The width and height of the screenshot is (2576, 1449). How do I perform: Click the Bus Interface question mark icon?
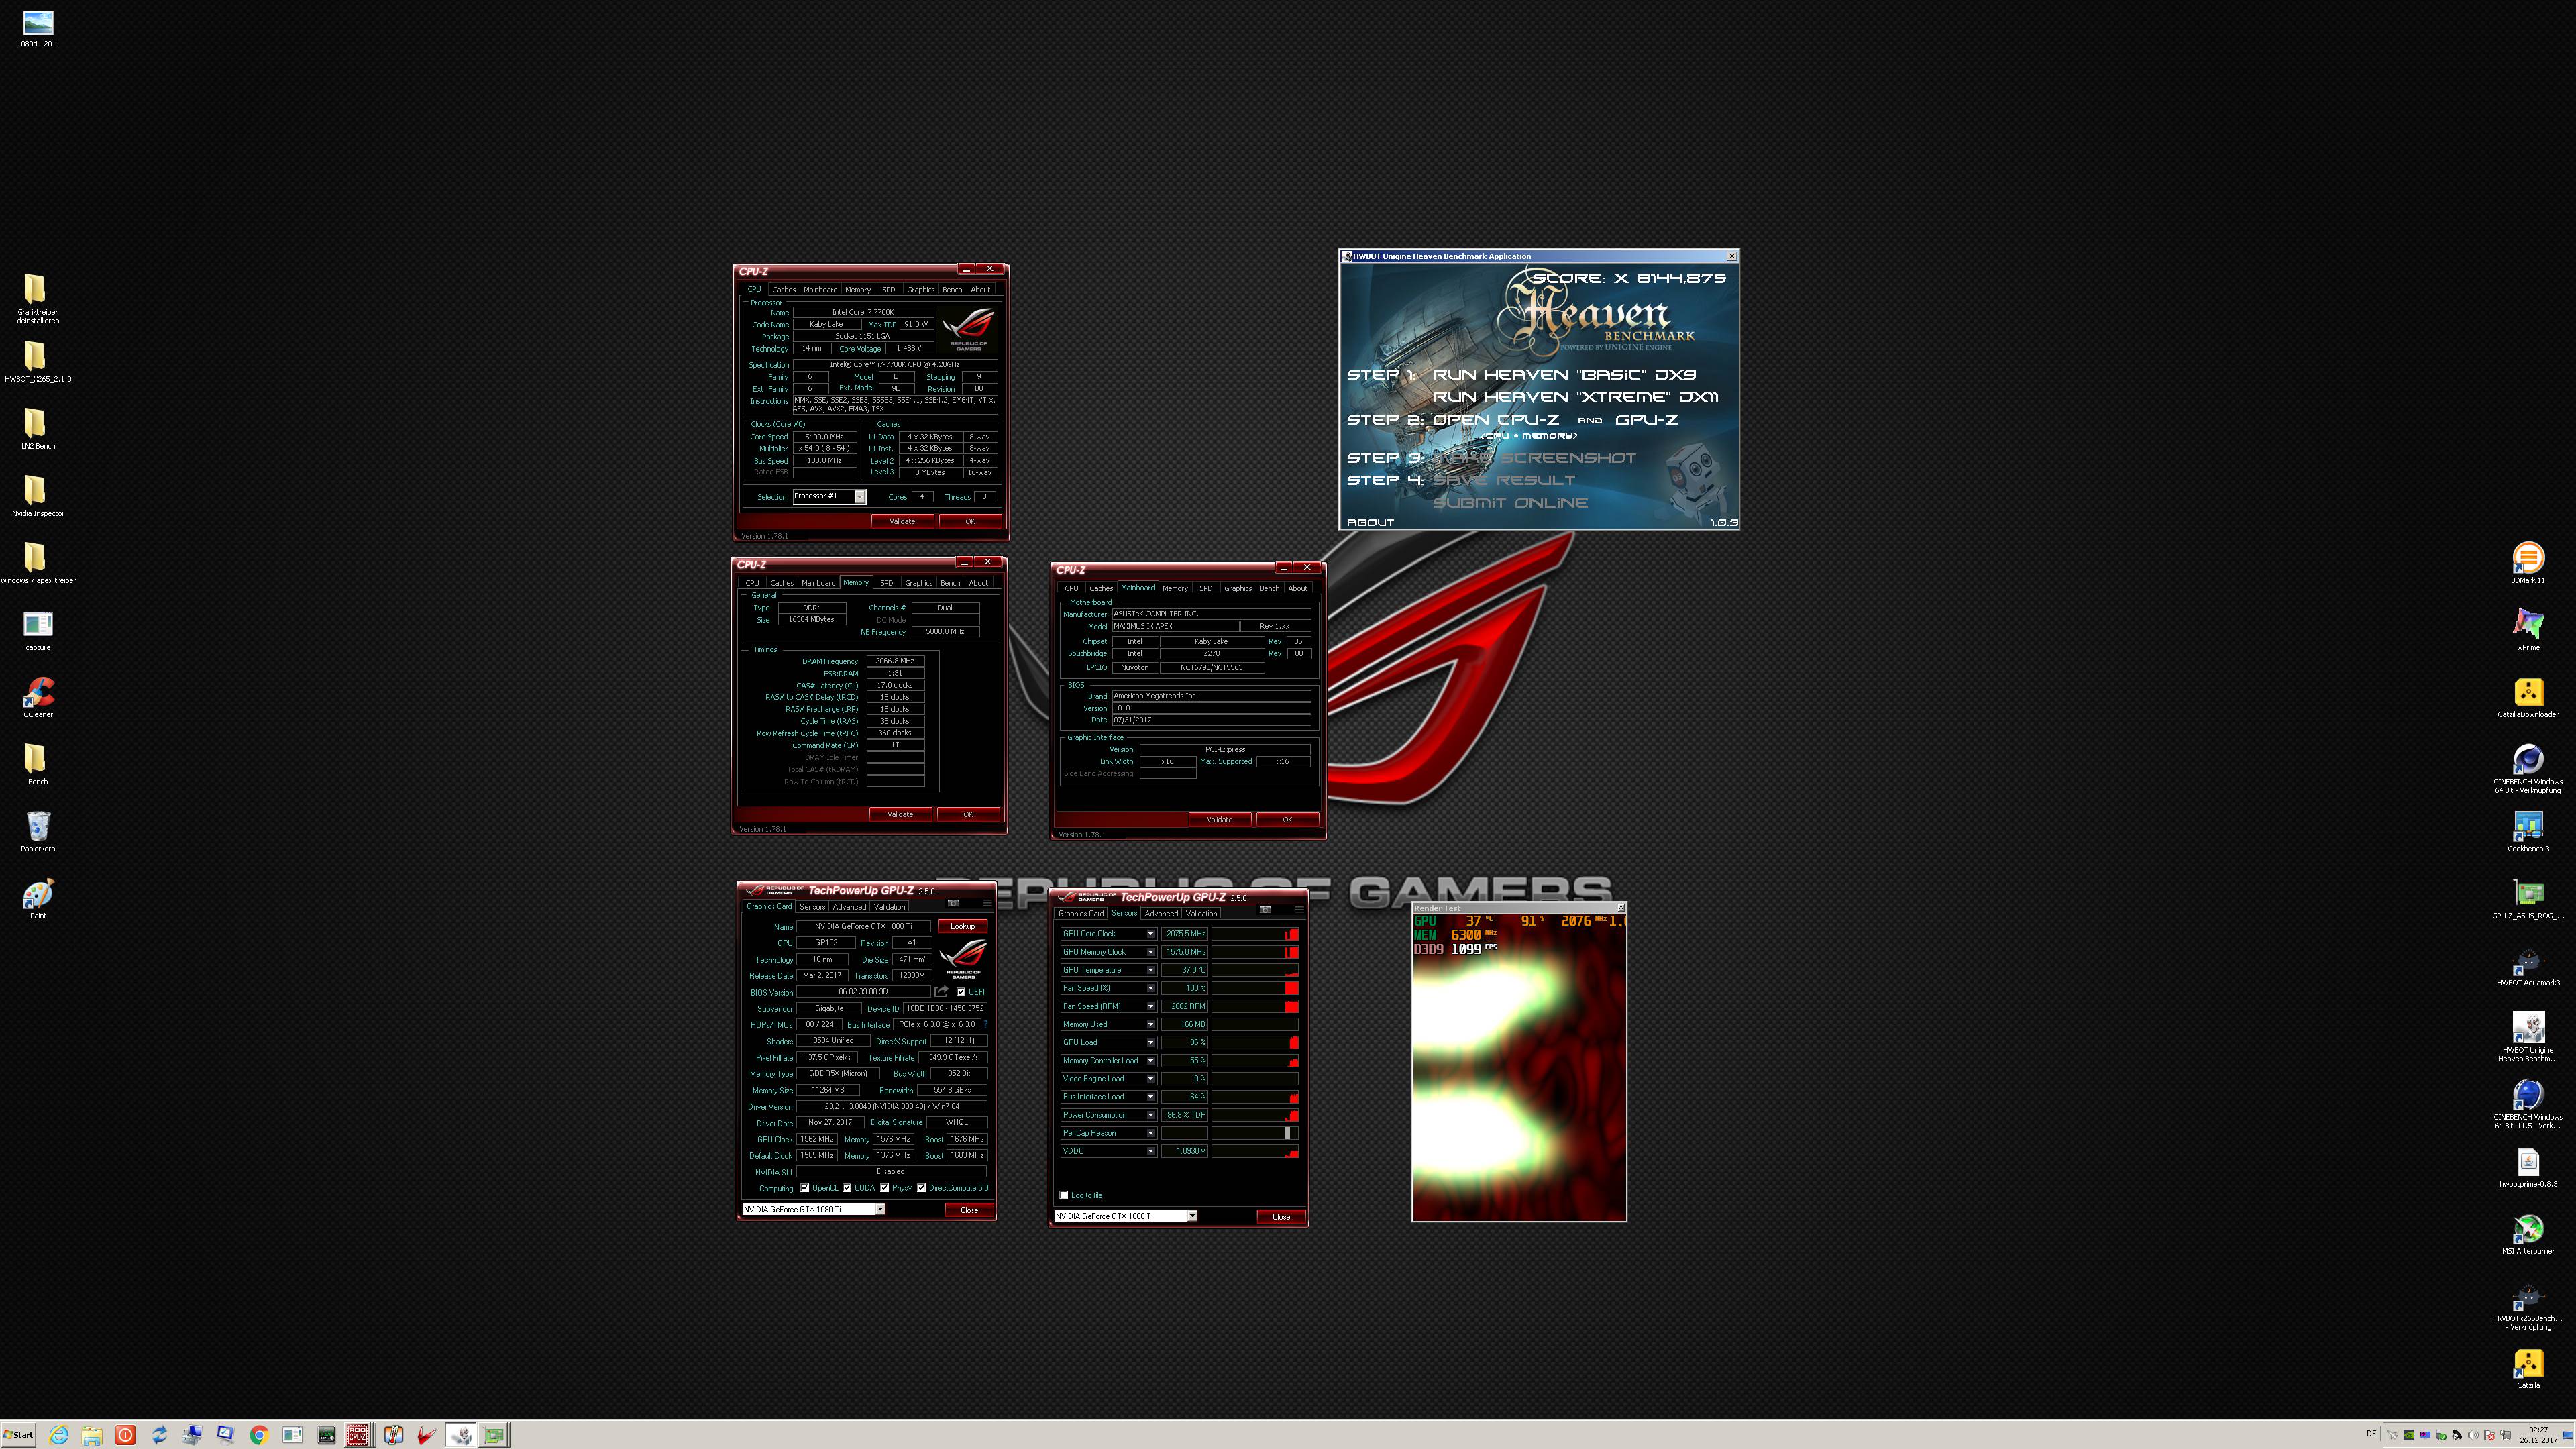pos(985,1024)
